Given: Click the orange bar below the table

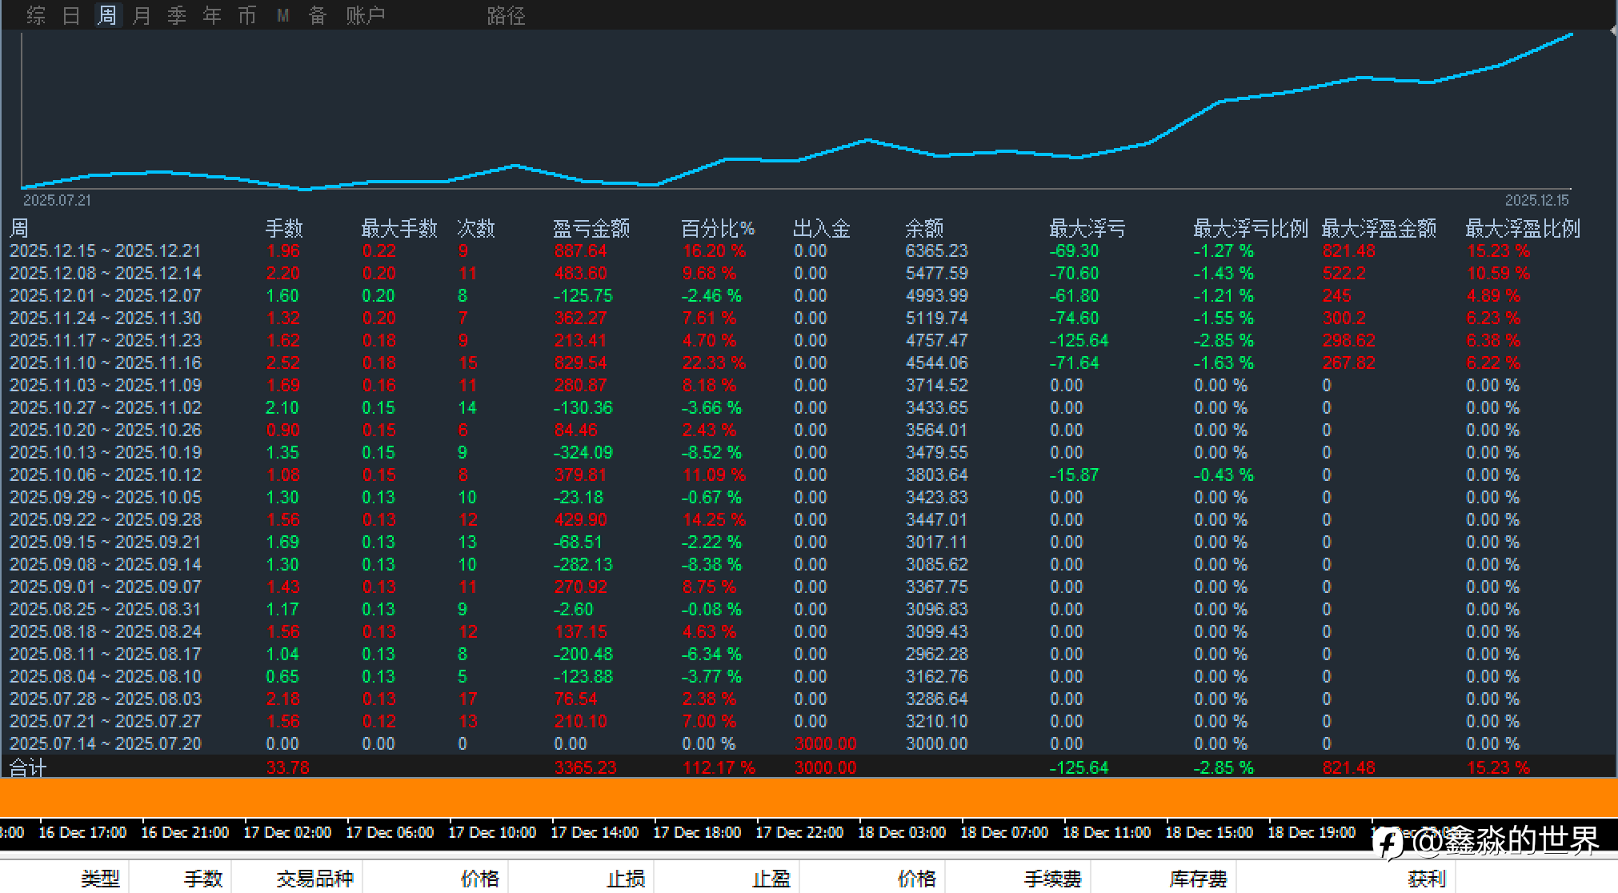Looking at the screenshot, I should [x=808, y=798].
